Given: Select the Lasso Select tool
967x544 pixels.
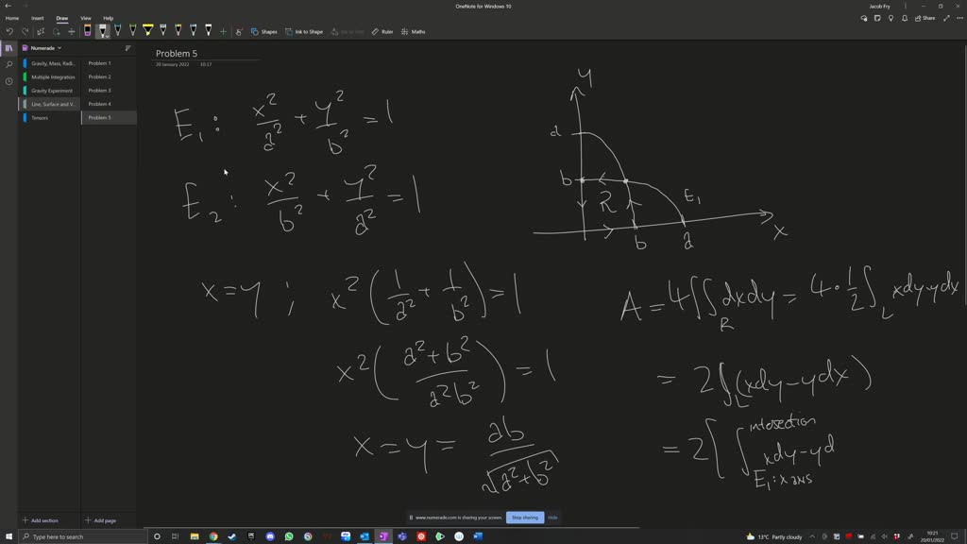Looking at the screenshot, I should (x=54, y=31).
